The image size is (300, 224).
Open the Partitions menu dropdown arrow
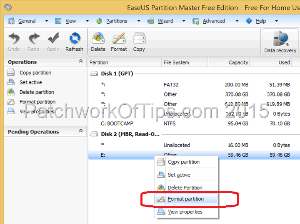click(139, 21)
